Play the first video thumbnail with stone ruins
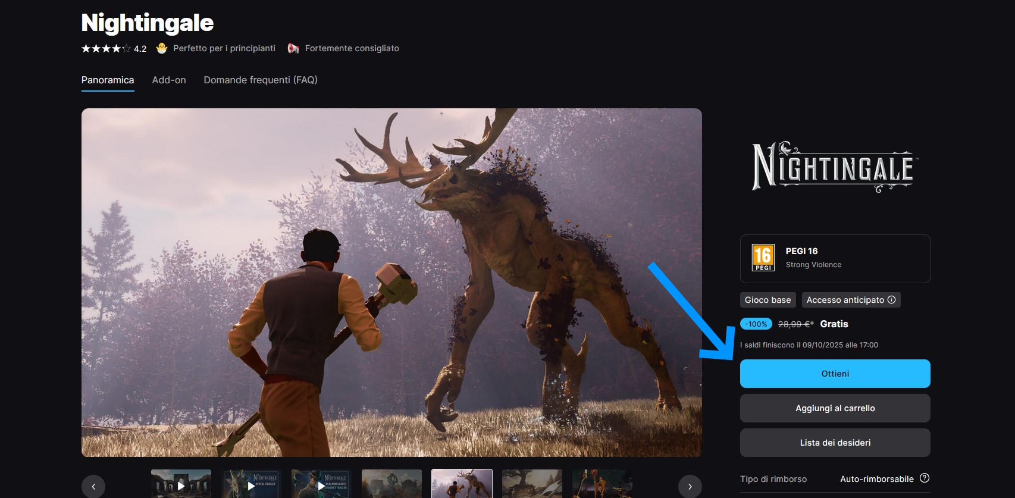The height and width of the screenshot is (498, 1015). (181, 484)
